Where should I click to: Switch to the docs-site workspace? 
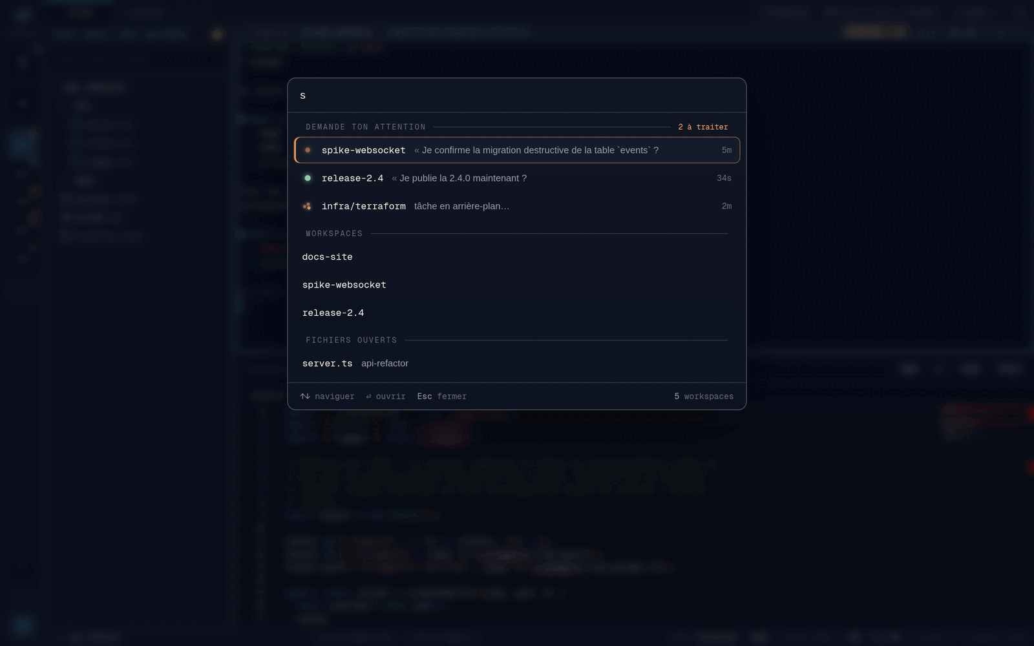click(x=517, y=257)
